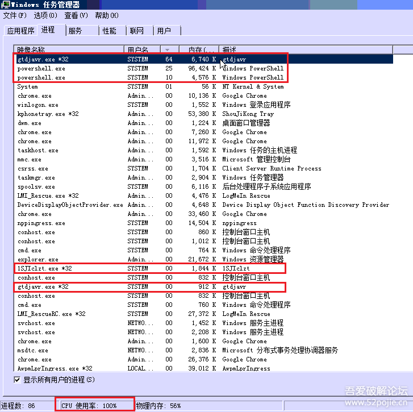This screenshot has height=412, width=413.
Task: Click the 进程数: 86 status bar entry
Action: (18, 406)
